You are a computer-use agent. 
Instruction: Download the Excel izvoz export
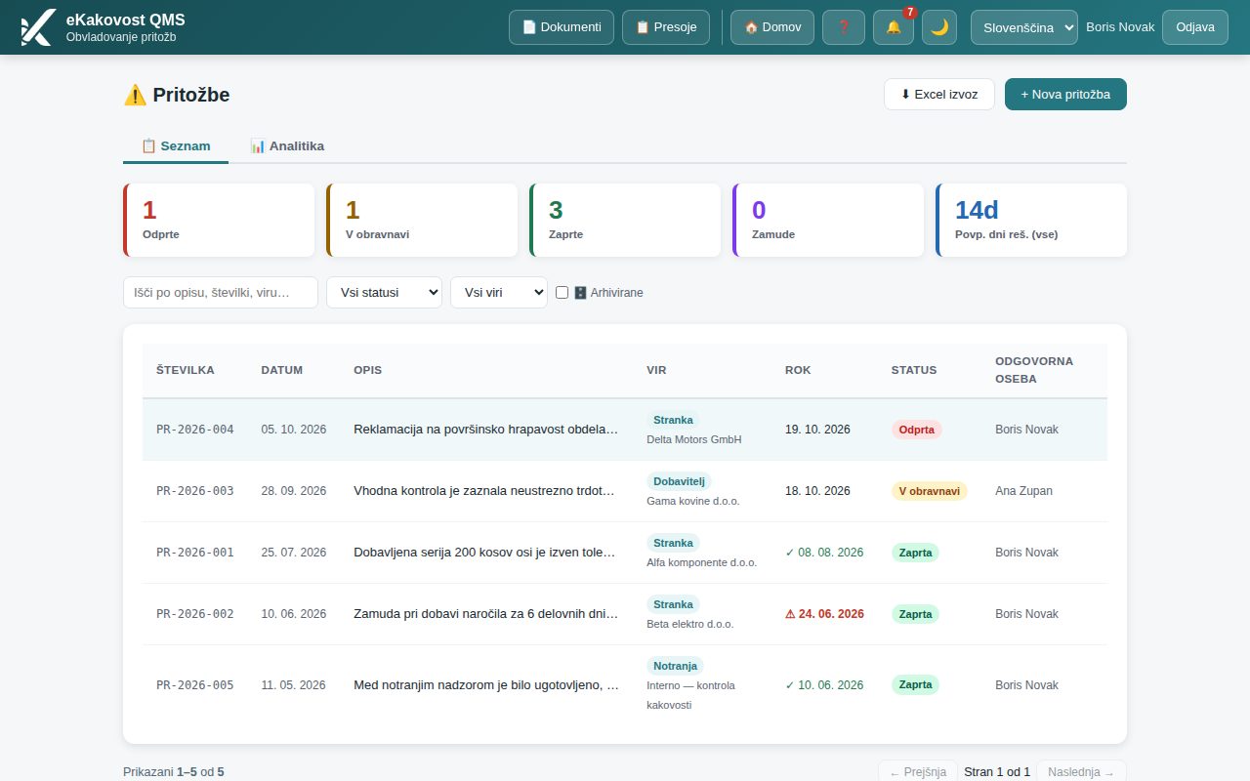coord(939,95)
